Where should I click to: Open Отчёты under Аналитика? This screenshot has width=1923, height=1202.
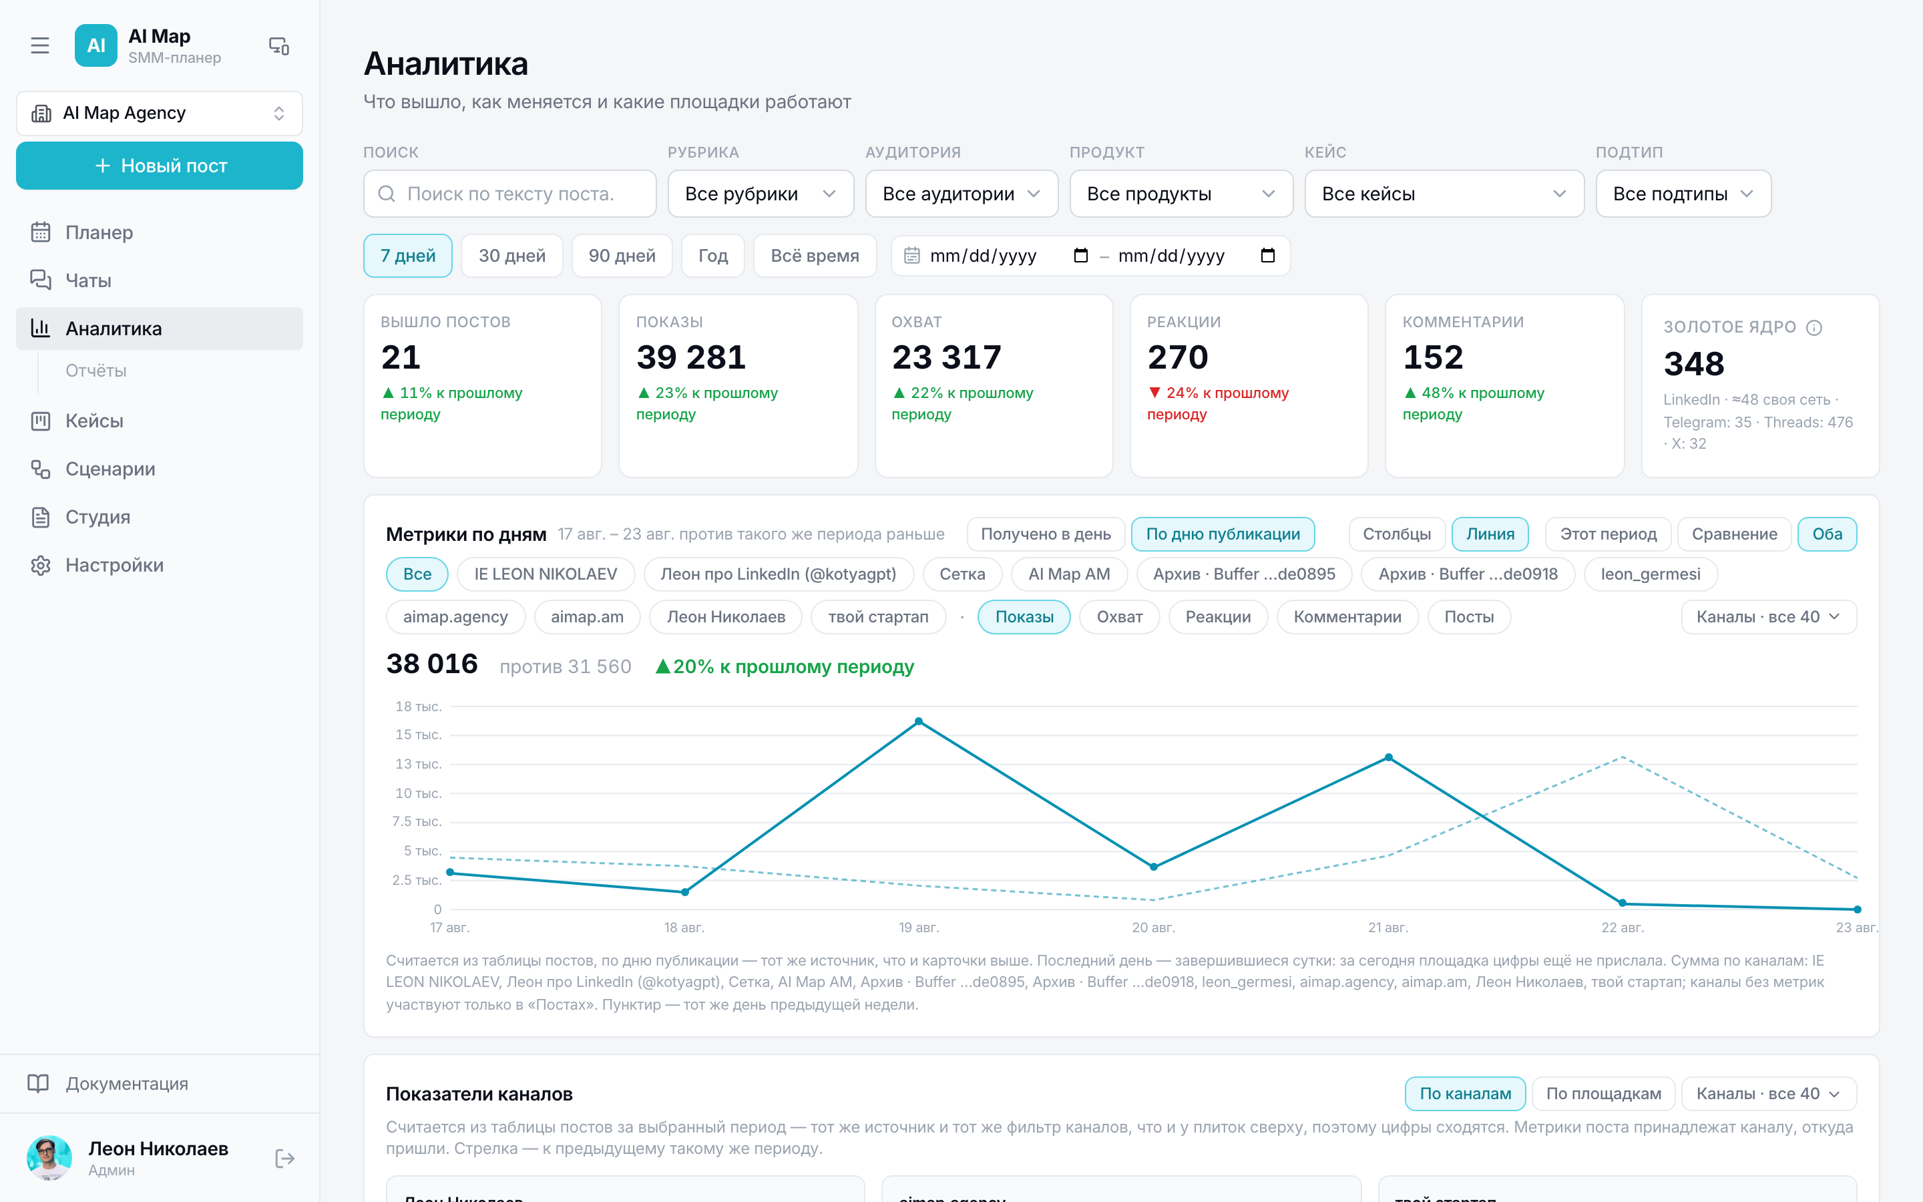coord(96,371)
